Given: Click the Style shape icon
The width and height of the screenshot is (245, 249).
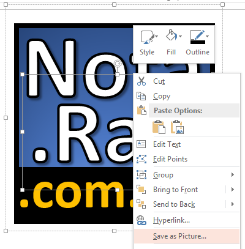Looking at the screenshot, I should [x=147, y=37].
